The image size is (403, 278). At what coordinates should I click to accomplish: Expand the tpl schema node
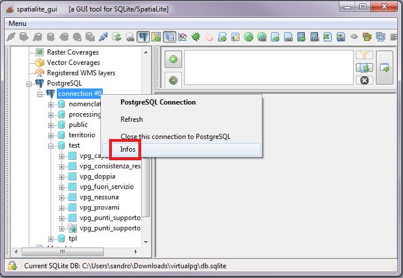point(51,239)
